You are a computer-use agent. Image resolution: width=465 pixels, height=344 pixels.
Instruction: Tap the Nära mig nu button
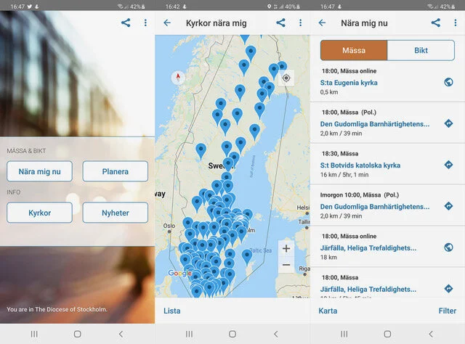[39, 171]
